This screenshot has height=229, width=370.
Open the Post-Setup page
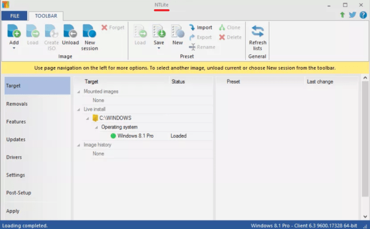click(37, 193)
